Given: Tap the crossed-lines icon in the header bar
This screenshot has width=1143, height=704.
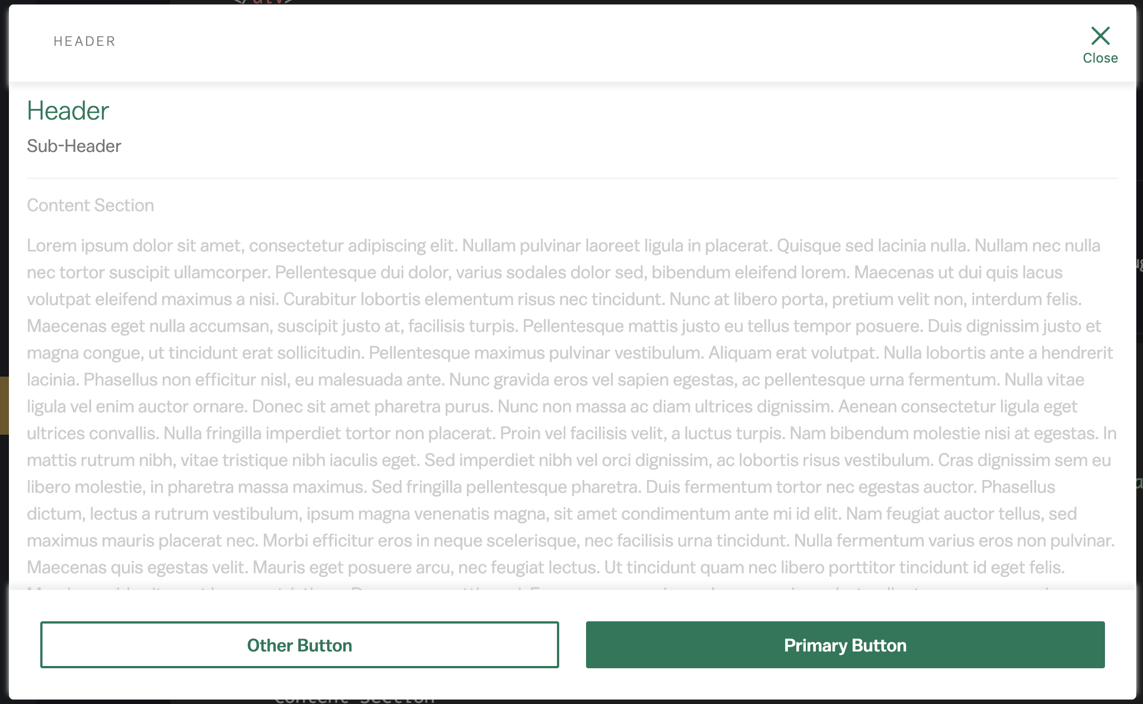Looking at the screenshot, I should [1099, 36].
